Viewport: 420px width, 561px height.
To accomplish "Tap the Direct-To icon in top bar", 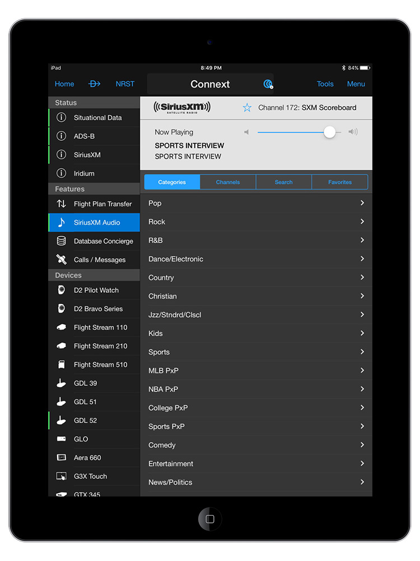I will pos(94,84).
